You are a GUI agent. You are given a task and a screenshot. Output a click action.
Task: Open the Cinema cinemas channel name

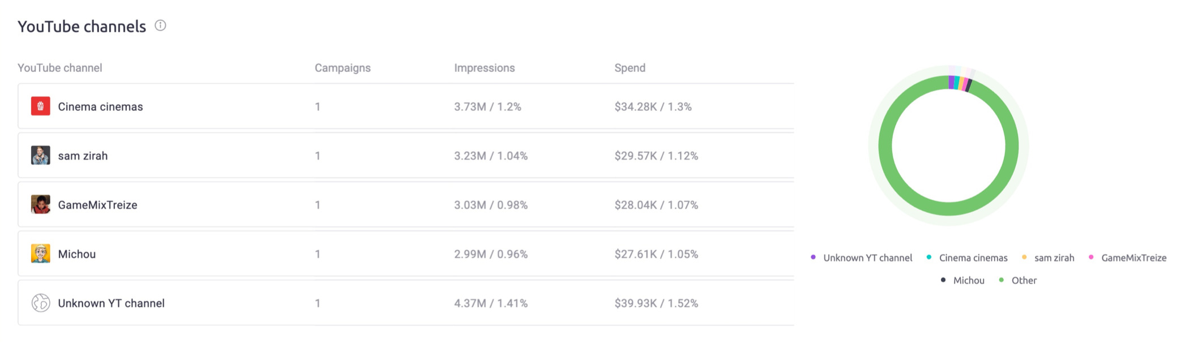pos(100,106)
